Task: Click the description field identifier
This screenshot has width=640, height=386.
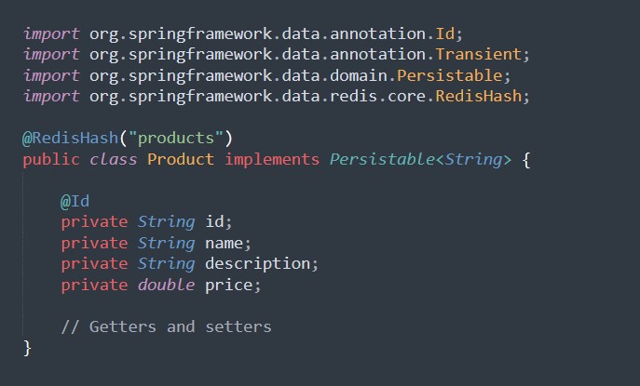Action: (x=262, y=264)
